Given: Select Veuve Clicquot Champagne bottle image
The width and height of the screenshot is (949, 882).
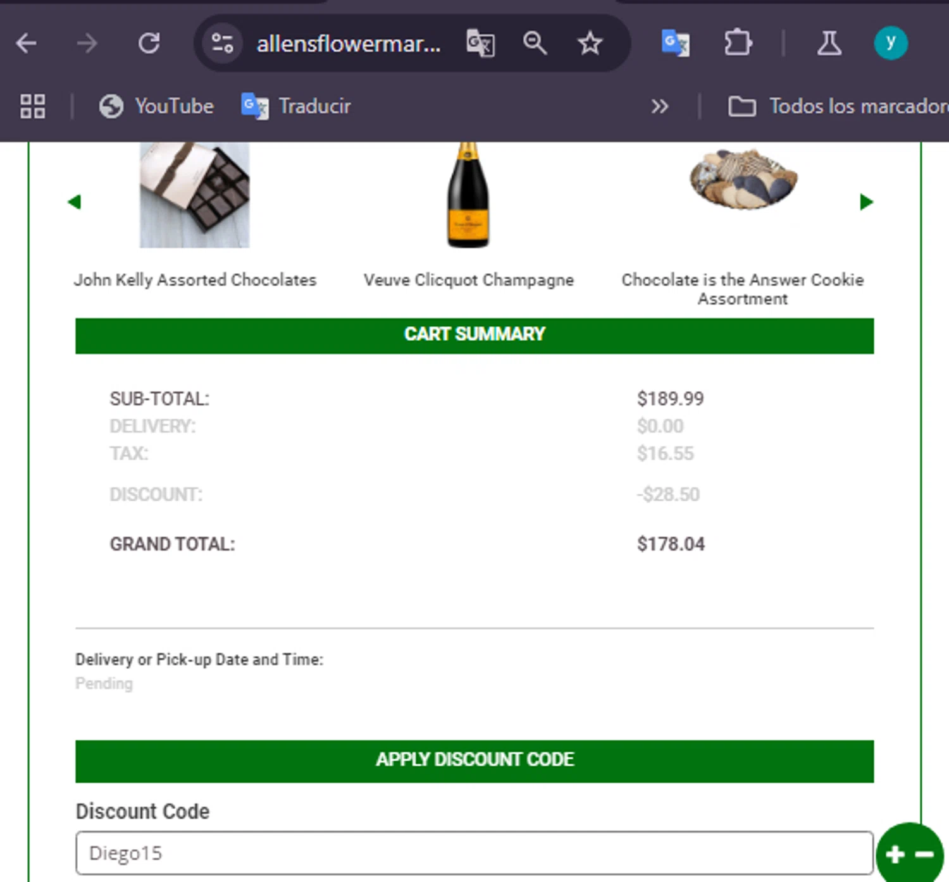Looking at the screenshot, I should click(468, 195).
